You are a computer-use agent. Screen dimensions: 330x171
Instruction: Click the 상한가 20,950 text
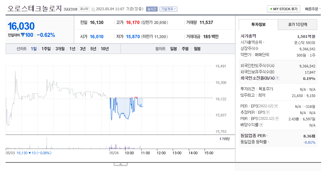click(154, 22)
